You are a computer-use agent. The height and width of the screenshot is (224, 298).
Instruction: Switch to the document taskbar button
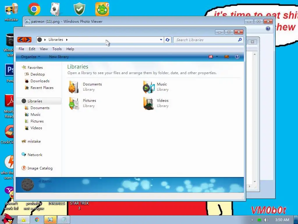tap(64, 220)
